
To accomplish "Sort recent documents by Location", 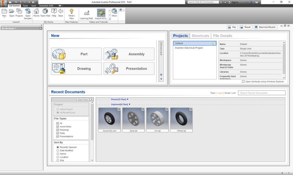I will [x=58, y=157].
